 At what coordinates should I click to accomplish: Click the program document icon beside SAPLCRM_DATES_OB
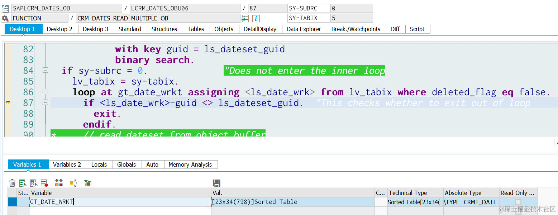pyautogui.click(x=5, y=9)
